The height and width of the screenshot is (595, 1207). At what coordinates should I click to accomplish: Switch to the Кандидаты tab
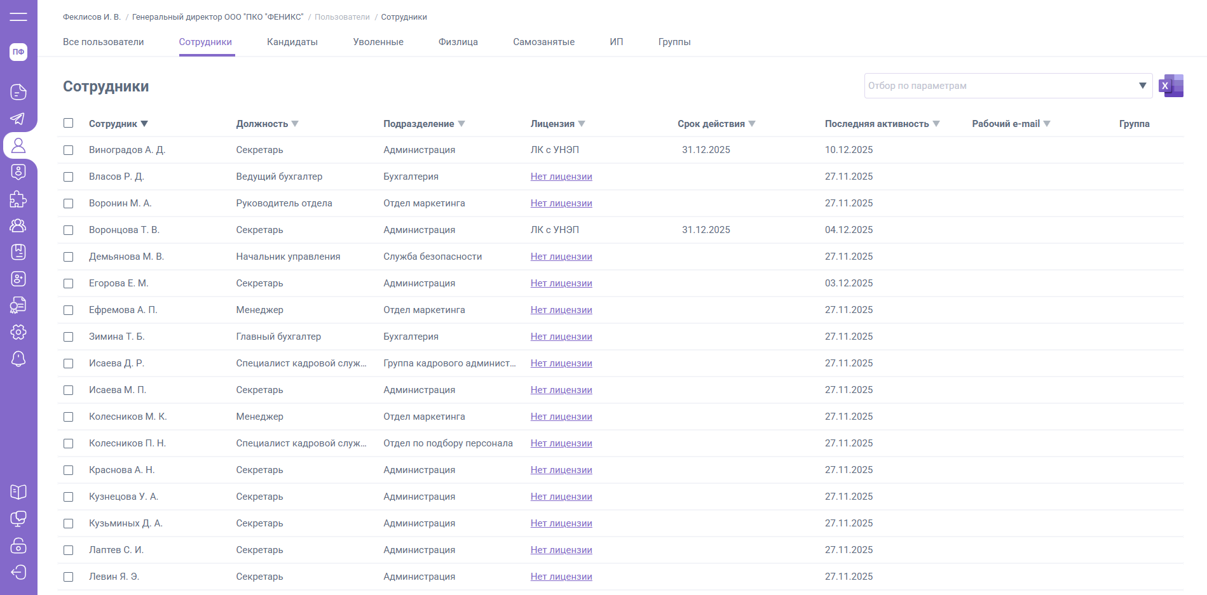tap(292, 42)
